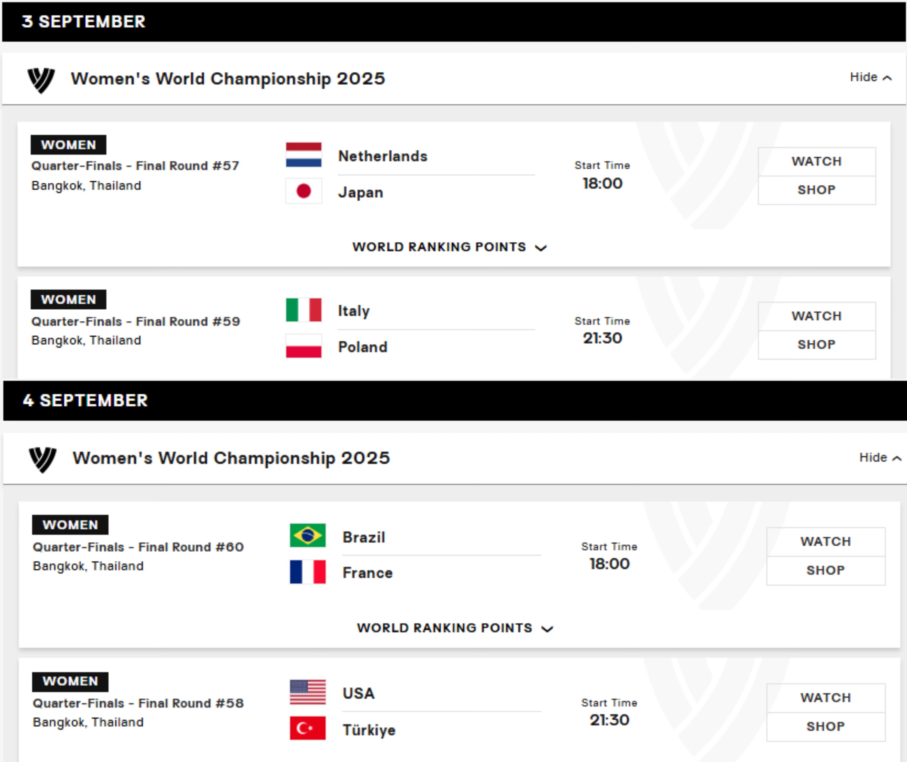
Task: Click the Netherlands flag icon
Action: tap(303, 154)
